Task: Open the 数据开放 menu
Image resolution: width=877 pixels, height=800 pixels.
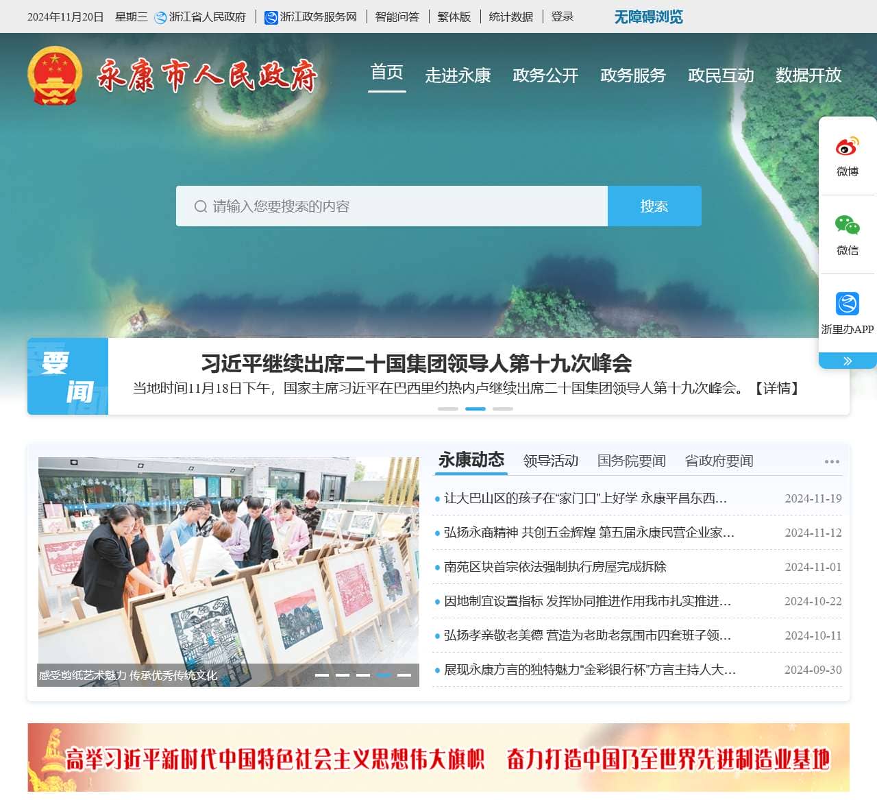Action: 809,75
